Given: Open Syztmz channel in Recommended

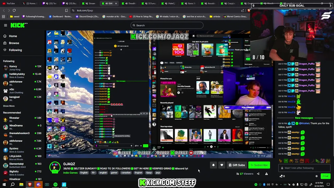Looking at the screenshot, I should 22,150.
